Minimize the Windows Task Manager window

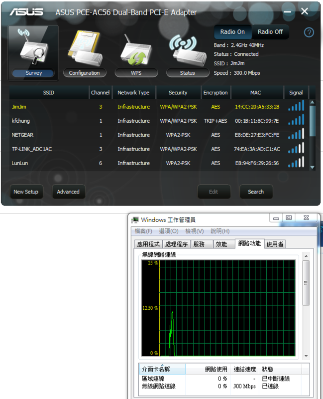276,218
